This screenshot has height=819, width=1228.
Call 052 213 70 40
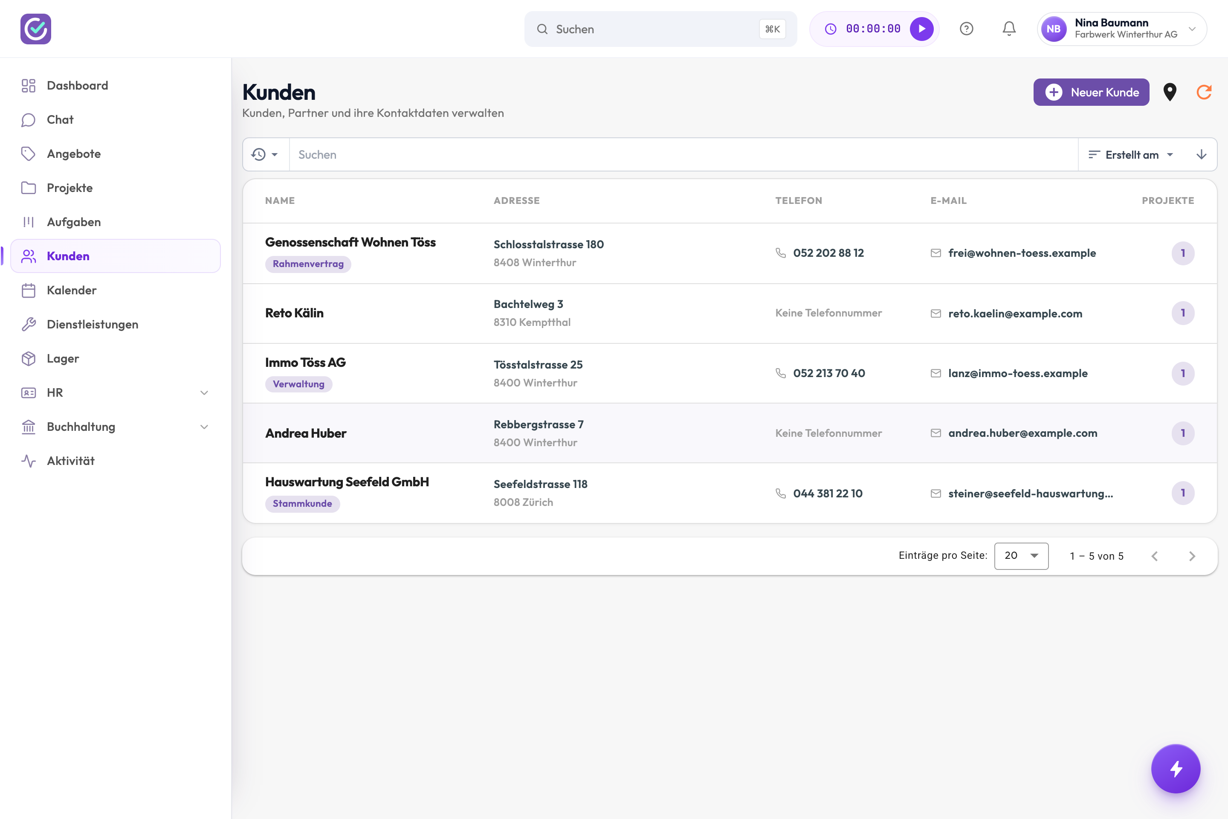(829, 374)
